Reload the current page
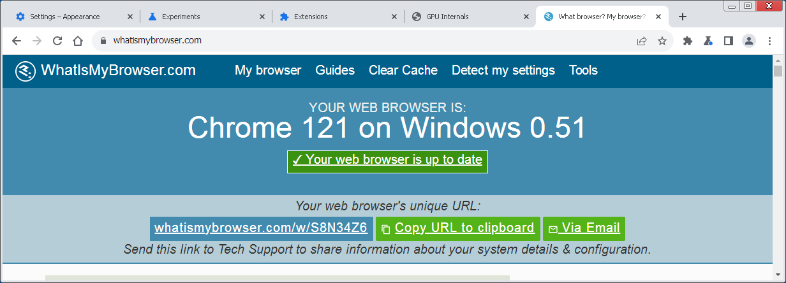The height and width of the screenshot is (283, 786). [57, 41]
